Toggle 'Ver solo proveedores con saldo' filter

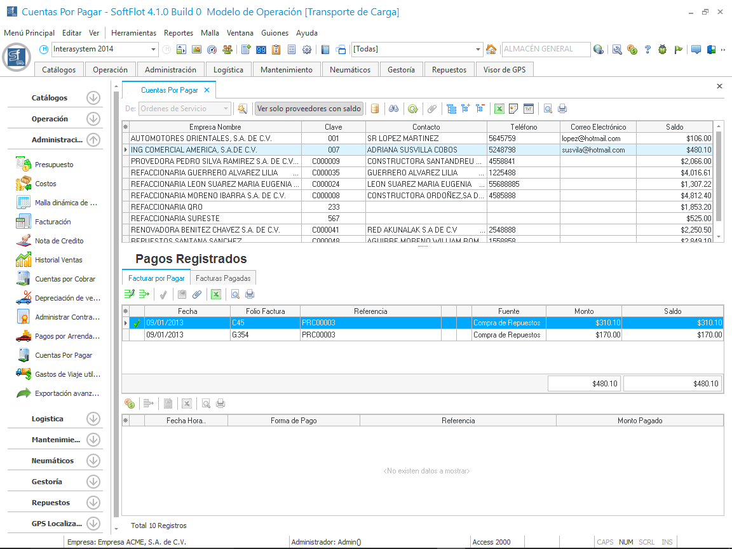click(309, 109)
